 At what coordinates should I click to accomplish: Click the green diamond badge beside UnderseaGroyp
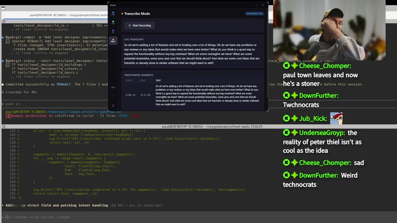click(295, 133)
